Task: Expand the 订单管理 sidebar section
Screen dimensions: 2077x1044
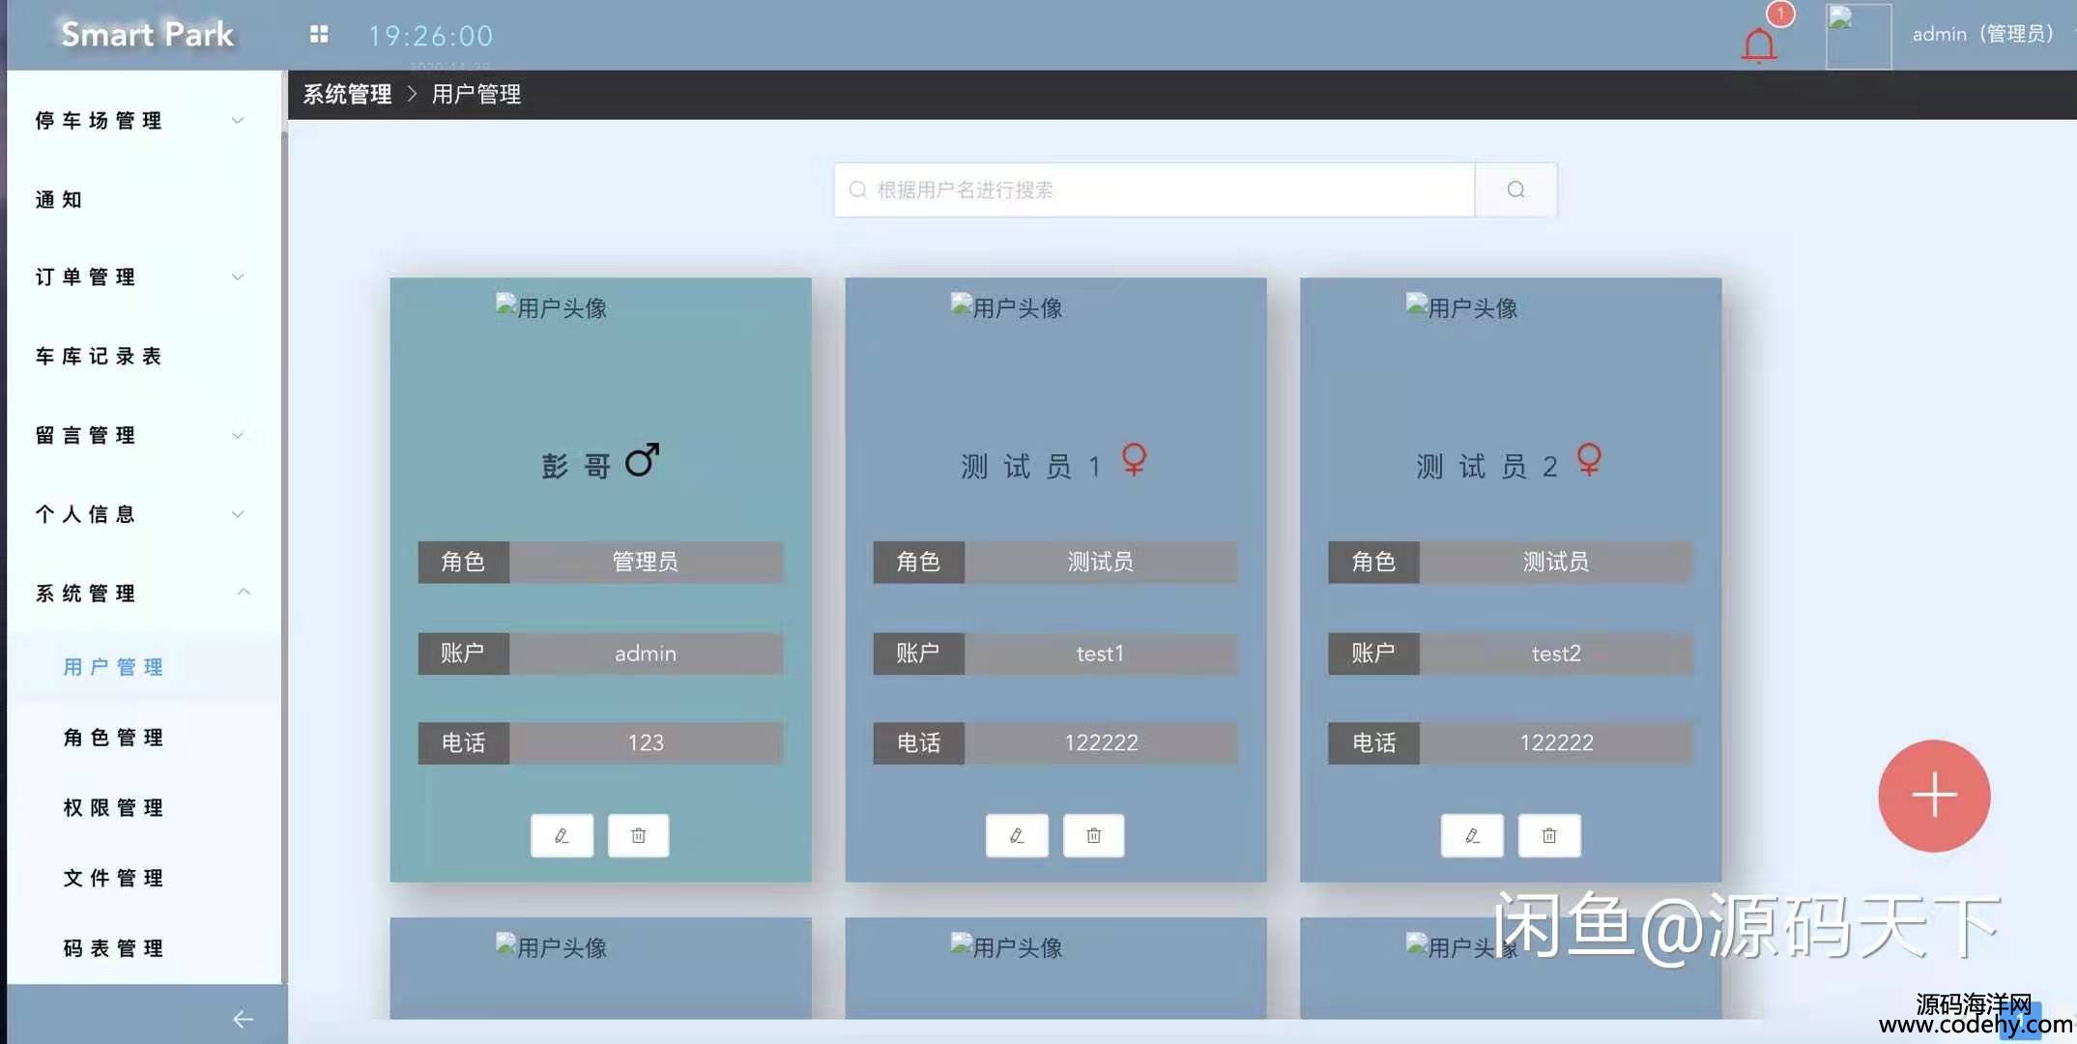Action: [x=135, y=277]
